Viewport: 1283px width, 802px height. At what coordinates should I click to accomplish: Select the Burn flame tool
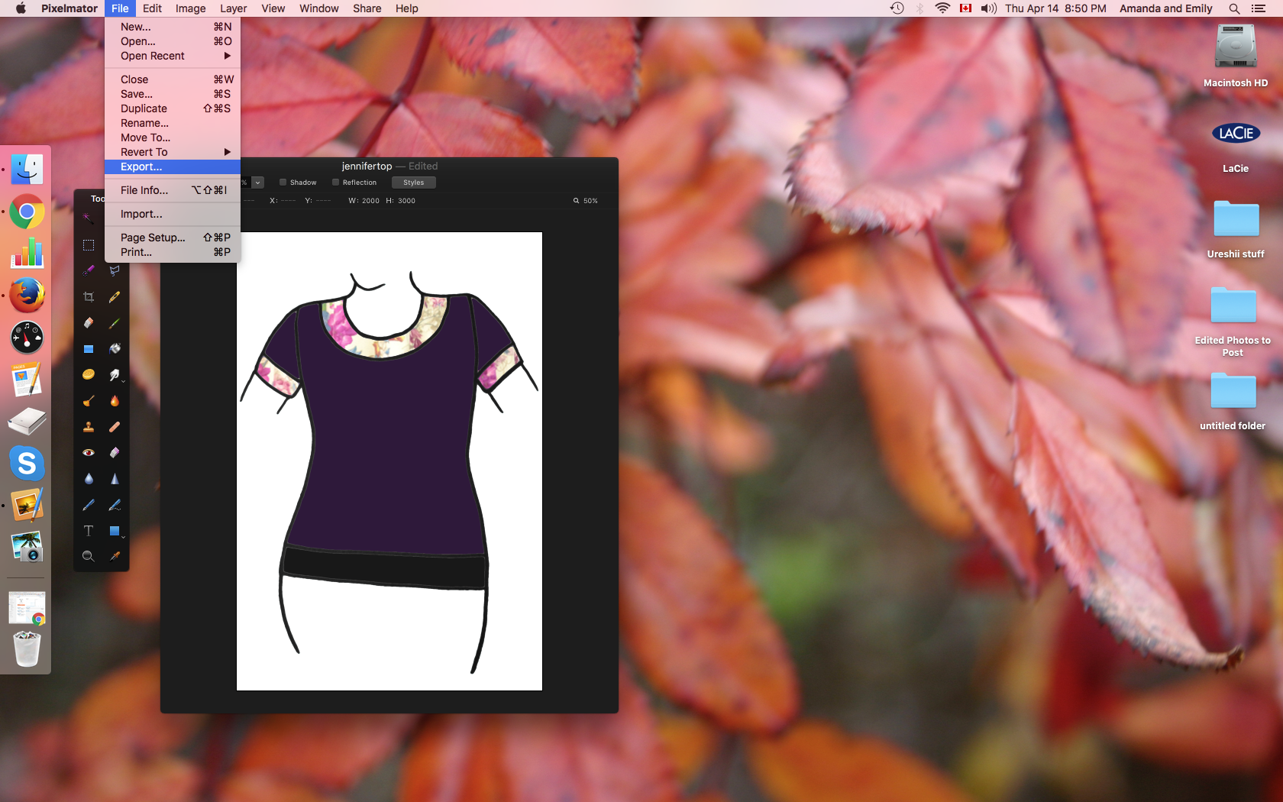[115, 400]
